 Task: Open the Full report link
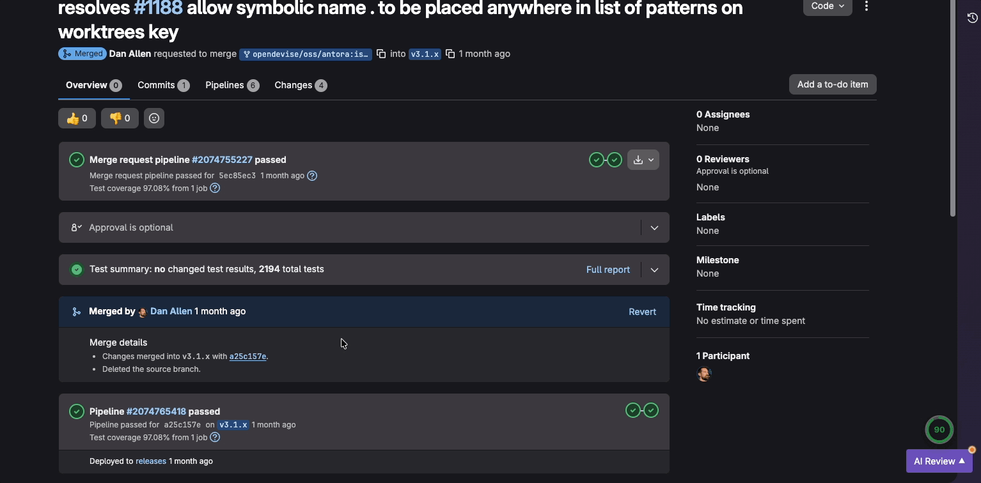607,269
